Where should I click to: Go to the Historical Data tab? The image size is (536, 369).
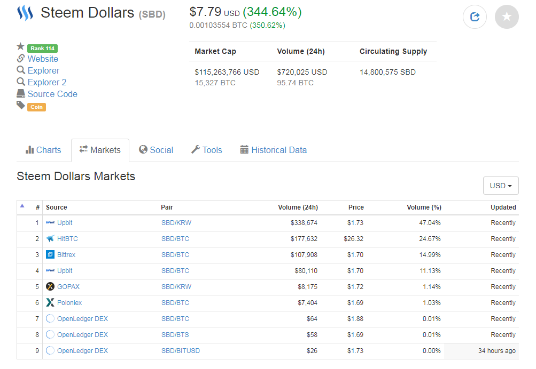click(x=274, y=150)
